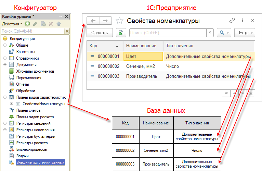Go forward with the right arrow button
This screenshot has width=262, height=171.
(x=105, y=21)
